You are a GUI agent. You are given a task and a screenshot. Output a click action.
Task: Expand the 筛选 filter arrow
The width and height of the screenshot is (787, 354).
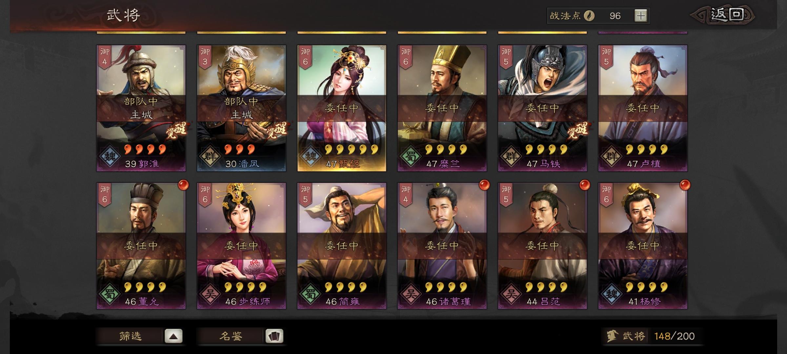pyautogui.click(x=173, y=336)
